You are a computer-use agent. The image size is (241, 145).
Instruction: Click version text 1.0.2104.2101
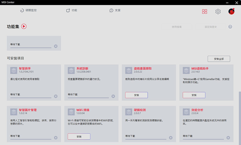[x=26, y=72]
